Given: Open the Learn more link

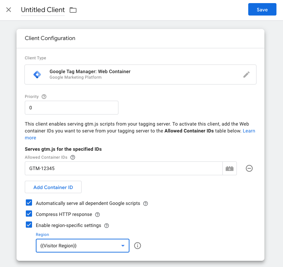Looking at the screenshot, I should pos(249,131).
